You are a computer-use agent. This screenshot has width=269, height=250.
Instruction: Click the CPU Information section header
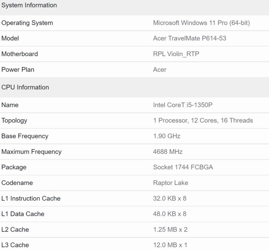25,87
